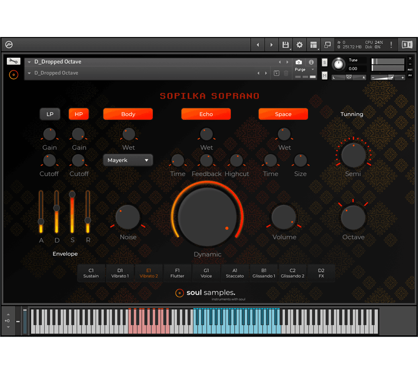The width and height of the screenshot is (418, 374).
Task: Click the Space Size knob
Action: 301,161
